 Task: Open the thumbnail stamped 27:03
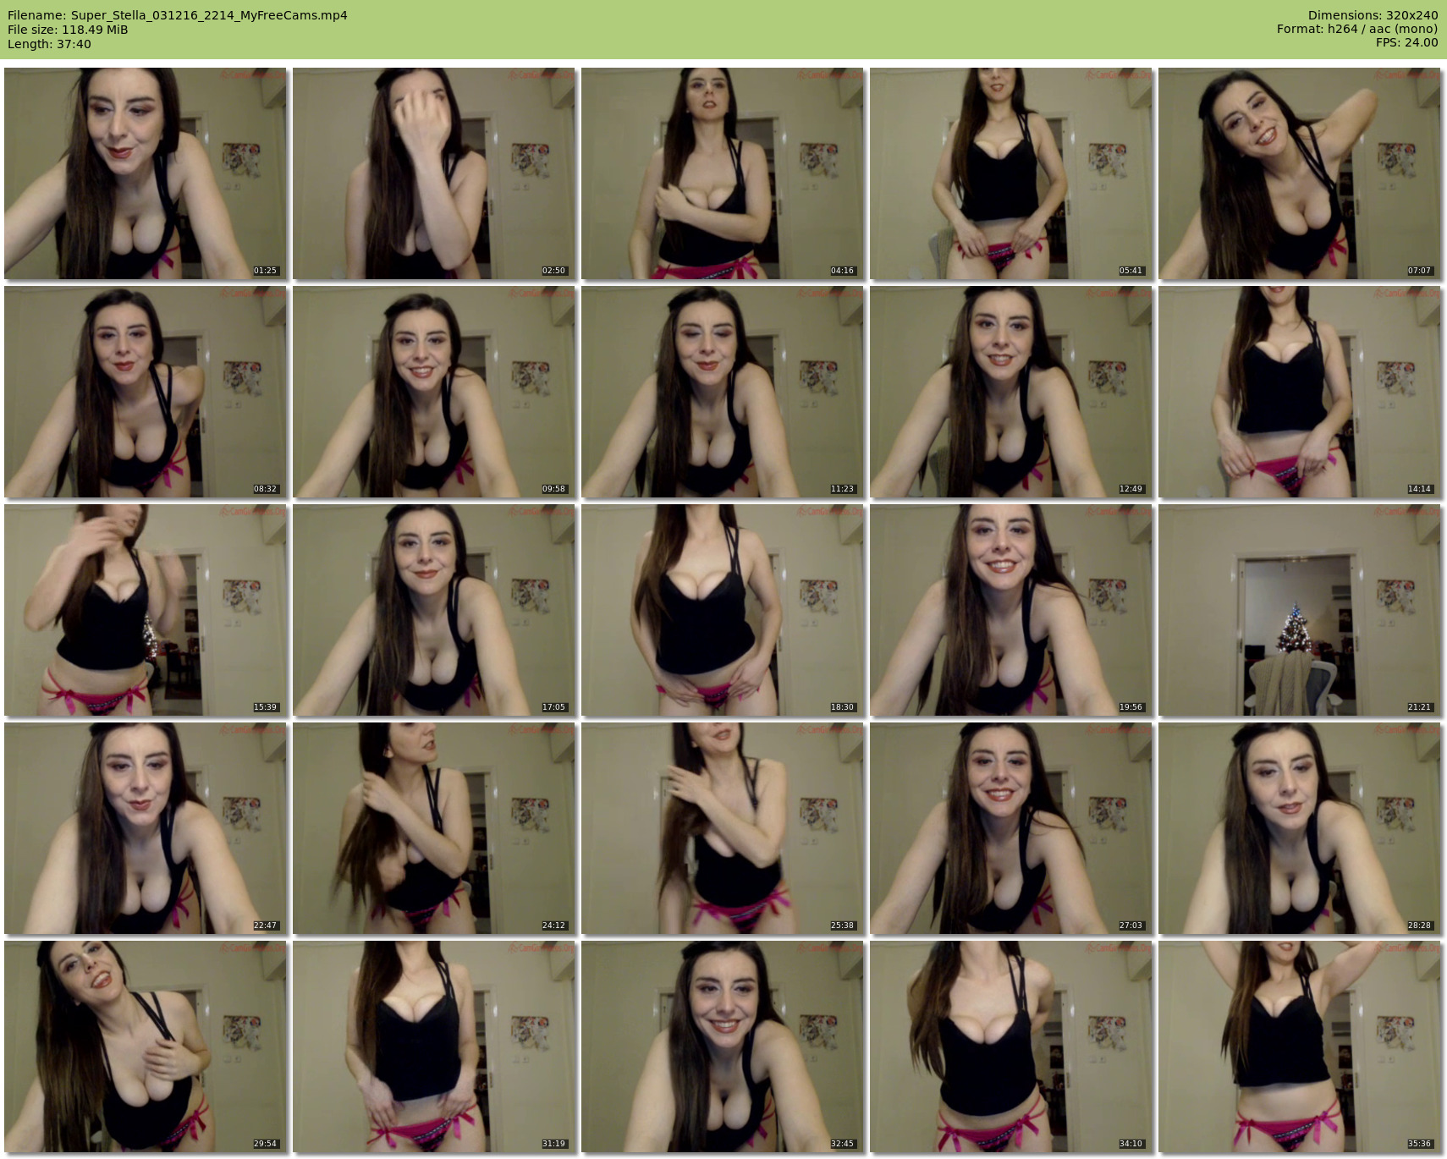[x=1011, y=828]
